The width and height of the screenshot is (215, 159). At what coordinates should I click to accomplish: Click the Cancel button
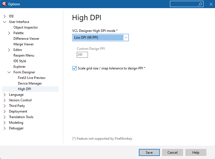tap(172, 152)
